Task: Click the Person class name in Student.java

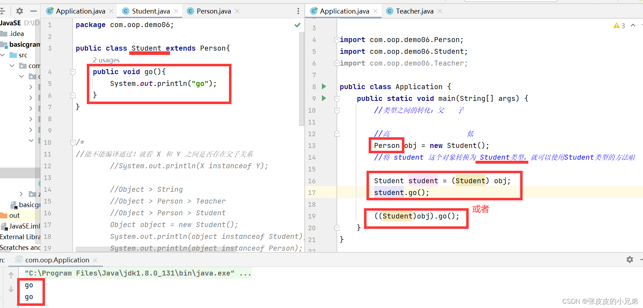Action: coord(213,48)
